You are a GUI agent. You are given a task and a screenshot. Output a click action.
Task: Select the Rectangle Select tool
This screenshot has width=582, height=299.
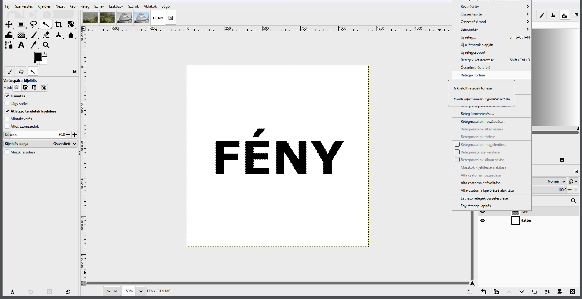tap(21, 24)
